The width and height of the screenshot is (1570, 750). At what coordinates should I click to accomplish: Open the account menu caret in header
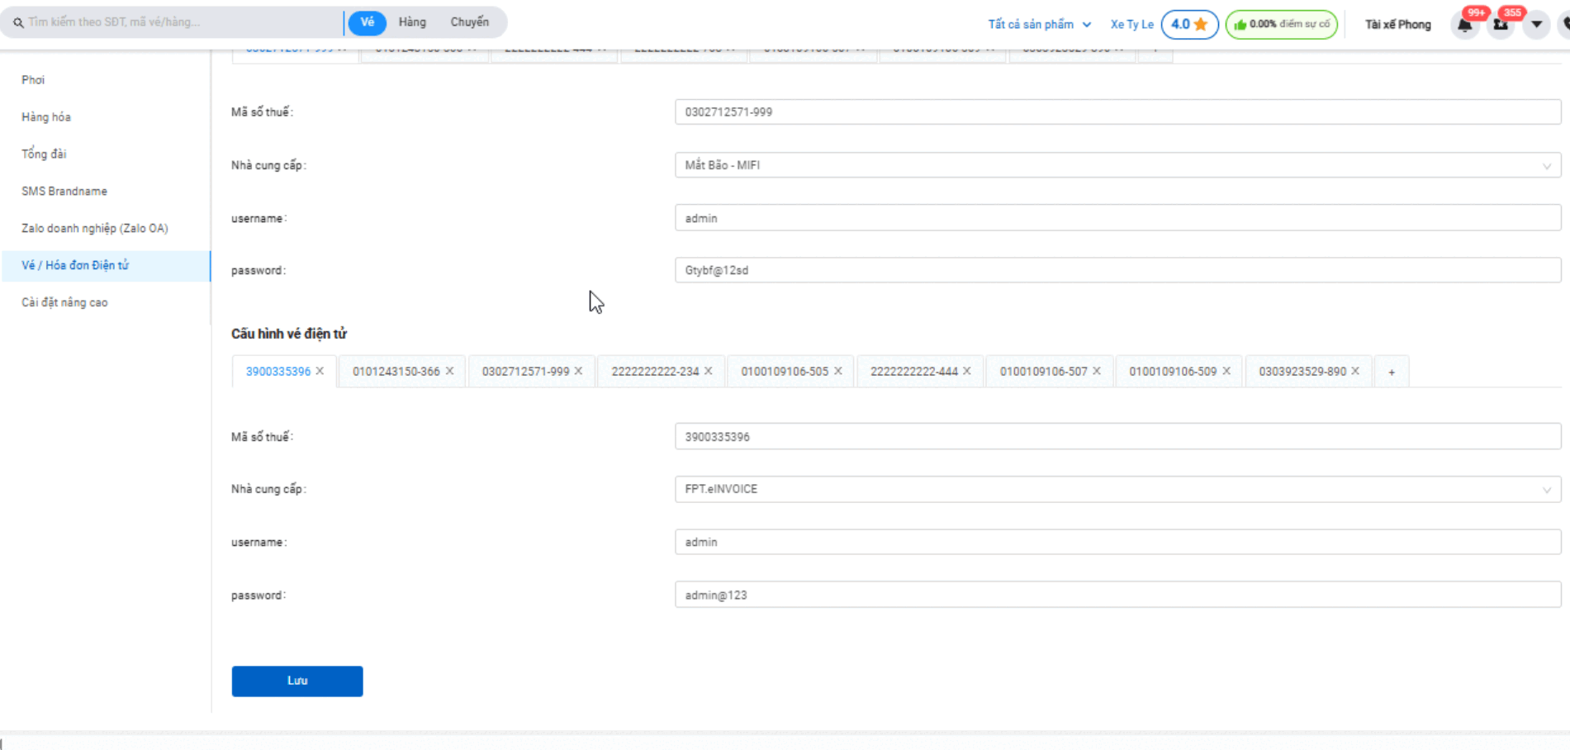[x=1536, y=24]
